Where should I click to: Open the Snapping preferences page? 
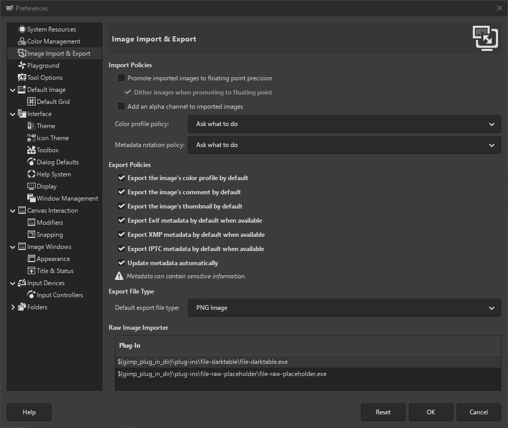point(33,234)
